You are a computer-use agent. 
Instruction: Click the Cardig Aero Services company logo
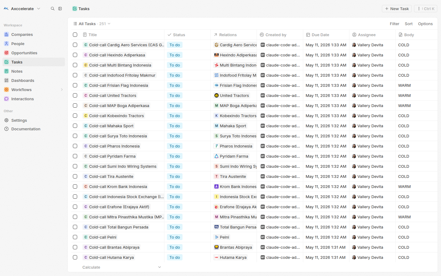click(217, 45)
